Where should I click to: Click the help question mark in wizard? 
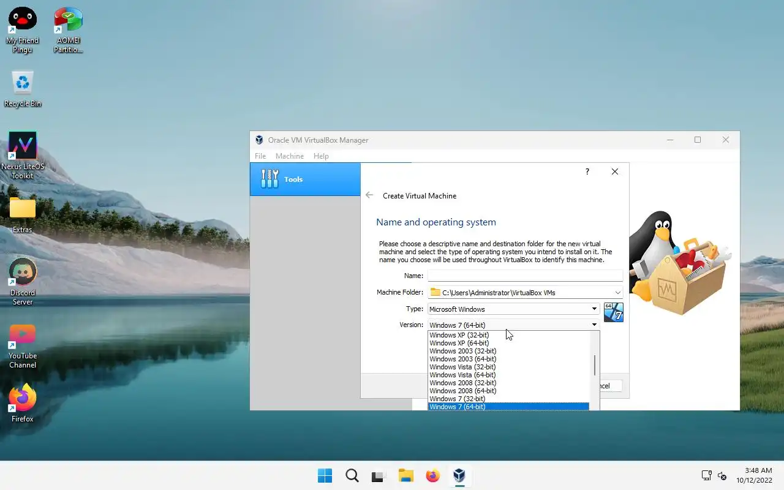[587, 171]
